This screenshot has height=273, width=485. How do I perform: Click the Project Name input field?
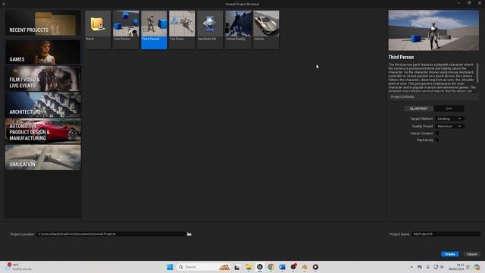tap(446, 234)
